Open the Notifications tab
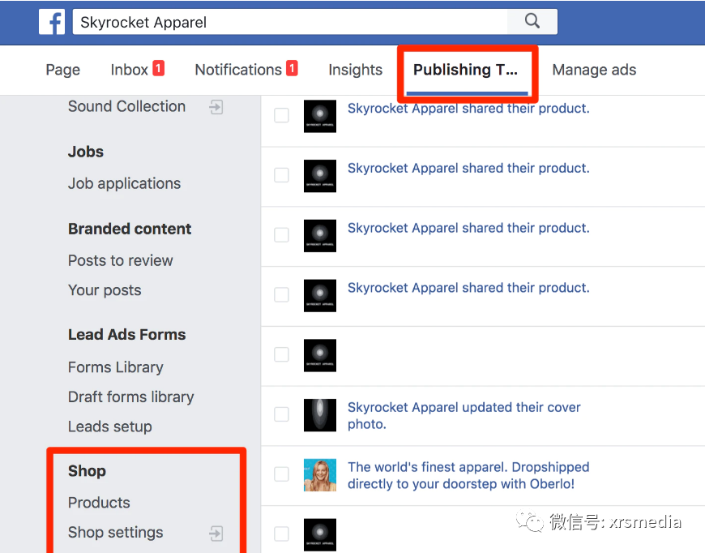 pos(238,70)
